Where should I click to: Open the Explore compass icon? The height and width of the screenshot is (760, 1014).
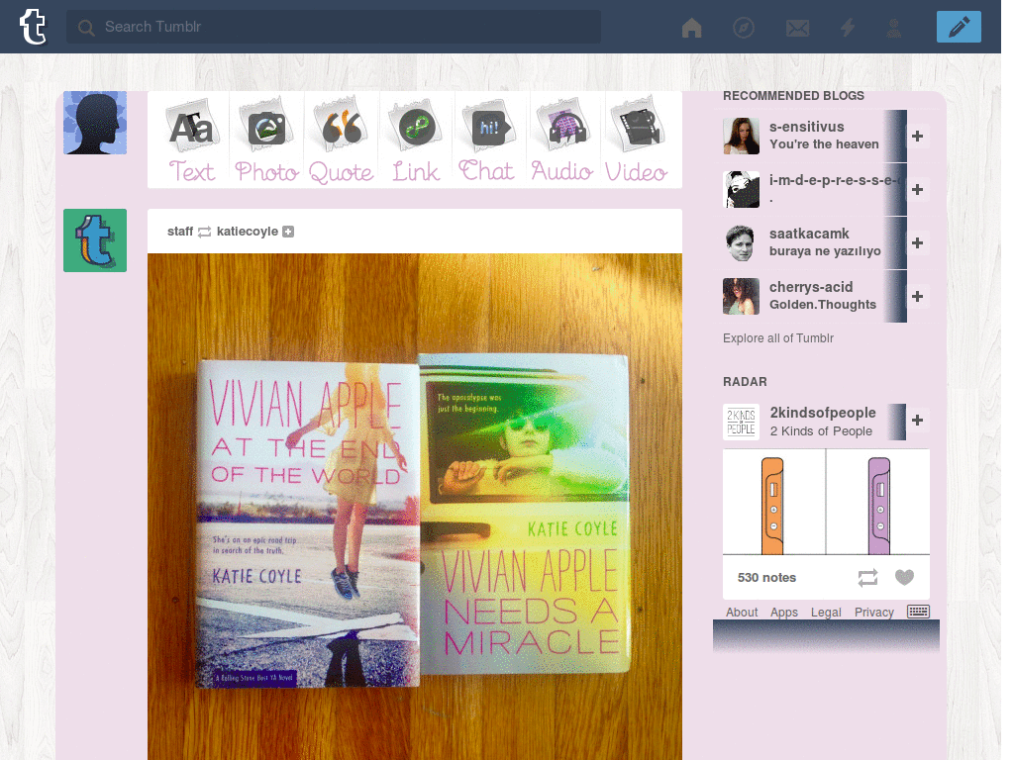pos(743,27)
